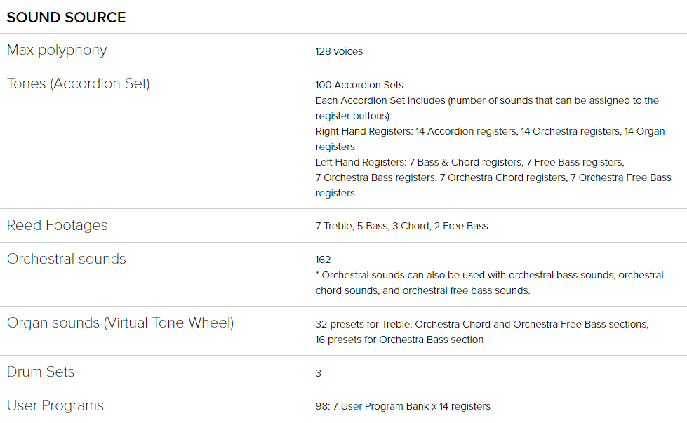Click the 128 voices value

point(339,51)
